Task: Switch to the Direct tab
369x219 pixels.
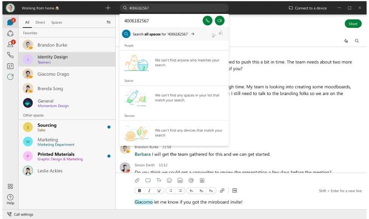Action: click(x=40, y=22)
